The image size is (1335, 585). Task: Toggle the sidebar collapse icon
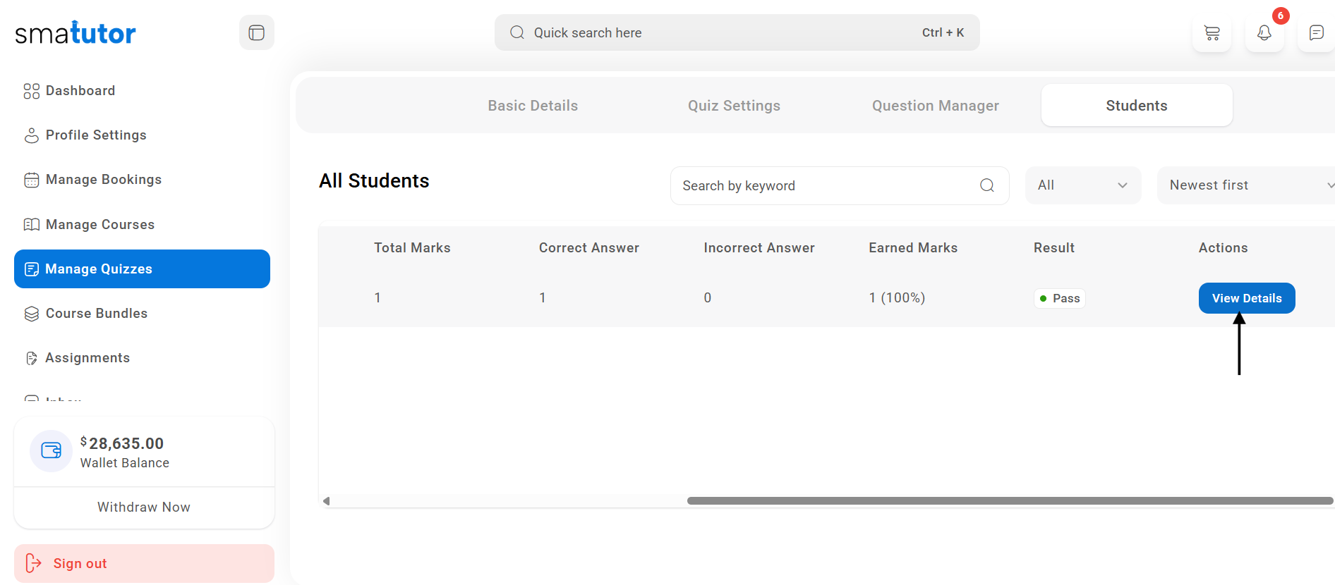(256, 32)
